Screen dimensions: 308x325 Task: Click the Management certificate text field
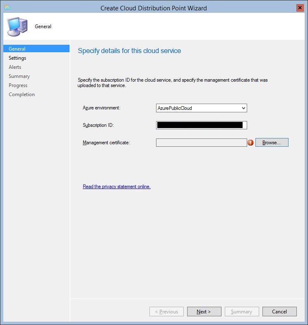click(201, 143)
